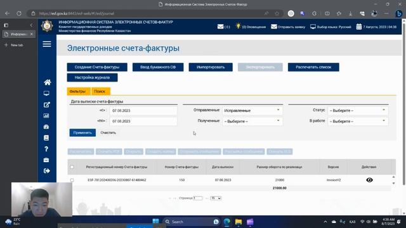Click the edit/external-link sidebar icon
This screenshot has height=228, width=406.
(46, 104)
